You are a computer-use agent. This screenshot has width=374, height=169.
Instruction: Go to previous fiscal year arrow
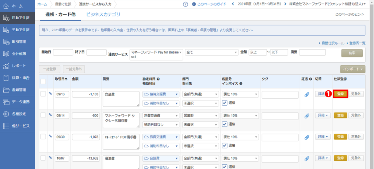[233, 4]
